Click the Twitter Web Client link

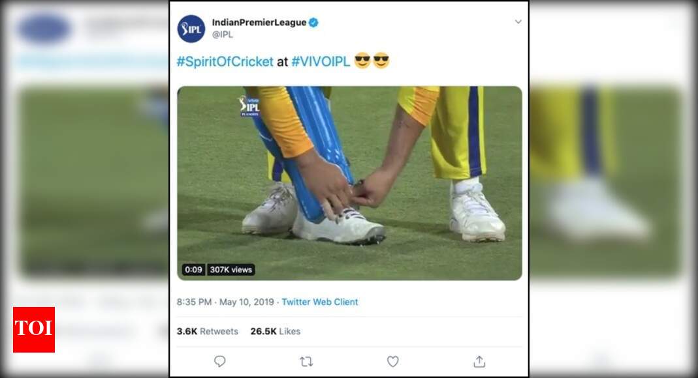319,302
